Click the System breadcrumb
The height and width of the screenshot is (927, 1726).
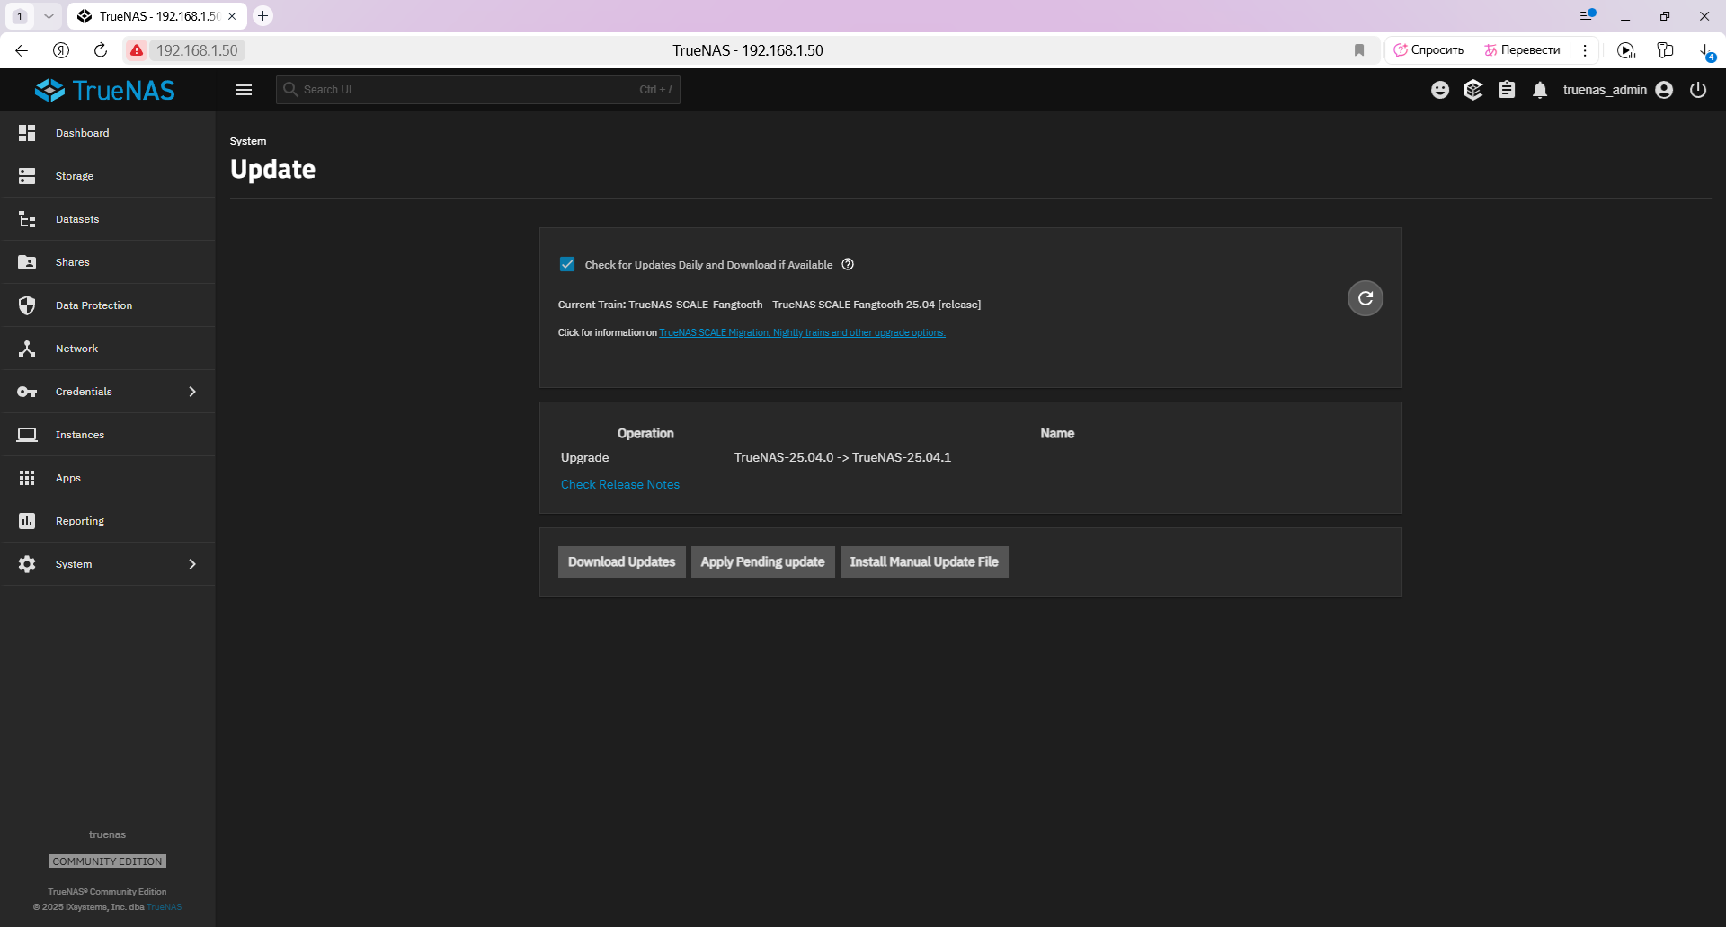(248, 141)
